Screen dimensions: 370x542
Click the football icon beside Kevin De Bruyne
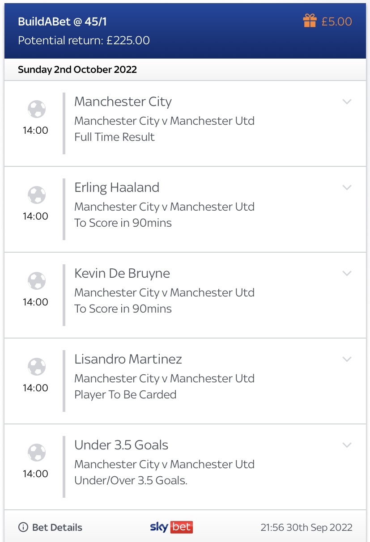tap(36, 280)
